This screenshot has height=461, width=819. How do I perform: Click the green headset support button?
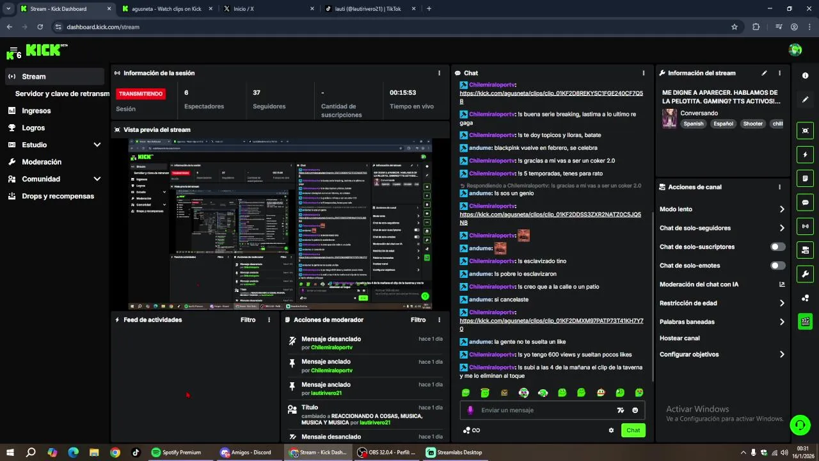click(799, 425)
